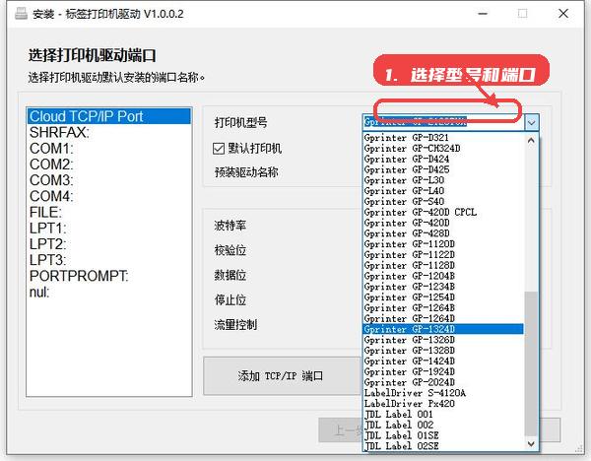Pick Gprinter GP-428D entry

(443, 233)
